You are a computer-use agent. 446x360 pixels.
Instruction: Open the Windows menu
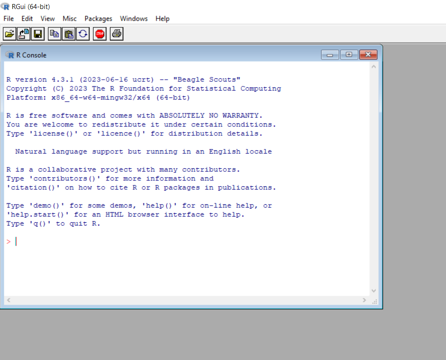(x=134, y=19)
